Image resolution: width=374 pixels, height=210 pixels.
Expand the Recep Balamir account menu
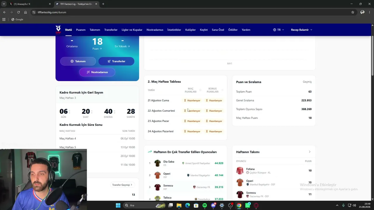point(302,30)
